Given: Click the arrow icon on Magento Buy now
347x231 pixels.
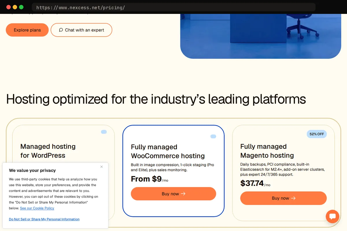Looking at the screenshot, I should point(293,198).
